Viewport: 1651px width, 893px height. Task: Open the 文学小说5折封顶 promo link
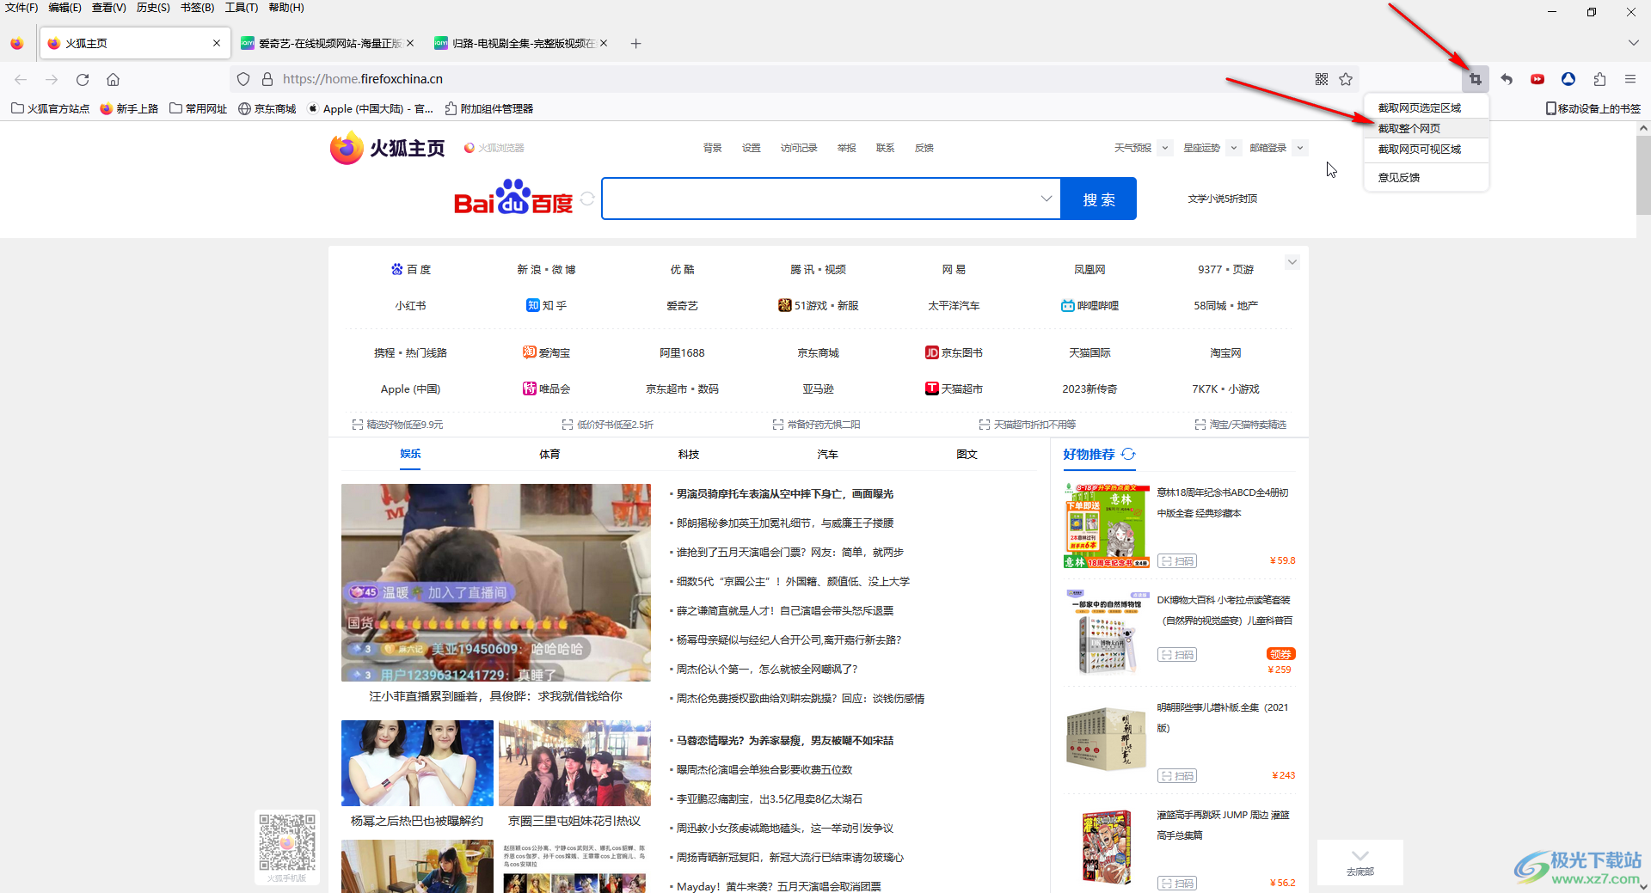pos(1222,199)
